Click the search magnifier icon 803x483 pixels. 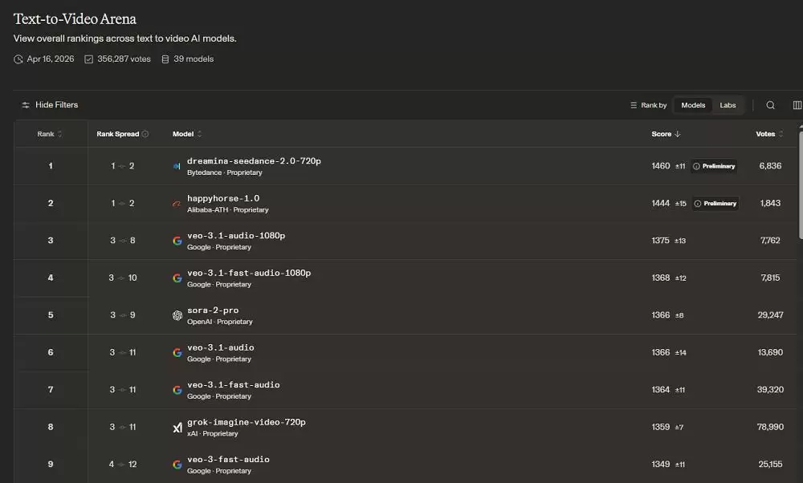pyautogui.click(x=770, y=105)
